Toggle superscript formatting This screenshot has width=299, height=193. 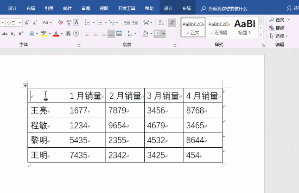pos(20,34)
